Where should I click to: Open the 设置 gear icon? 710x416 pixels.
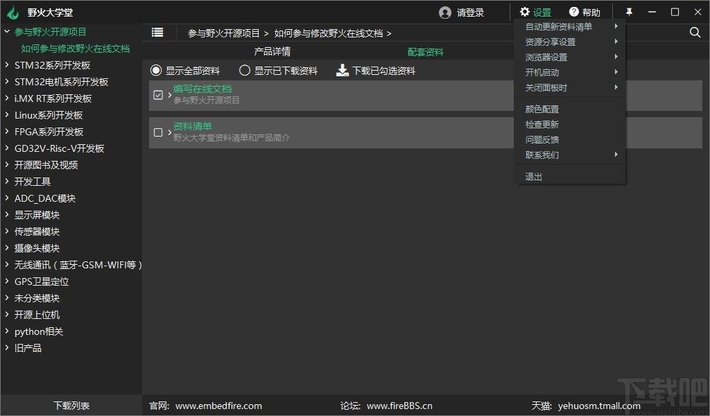(525, 12)
